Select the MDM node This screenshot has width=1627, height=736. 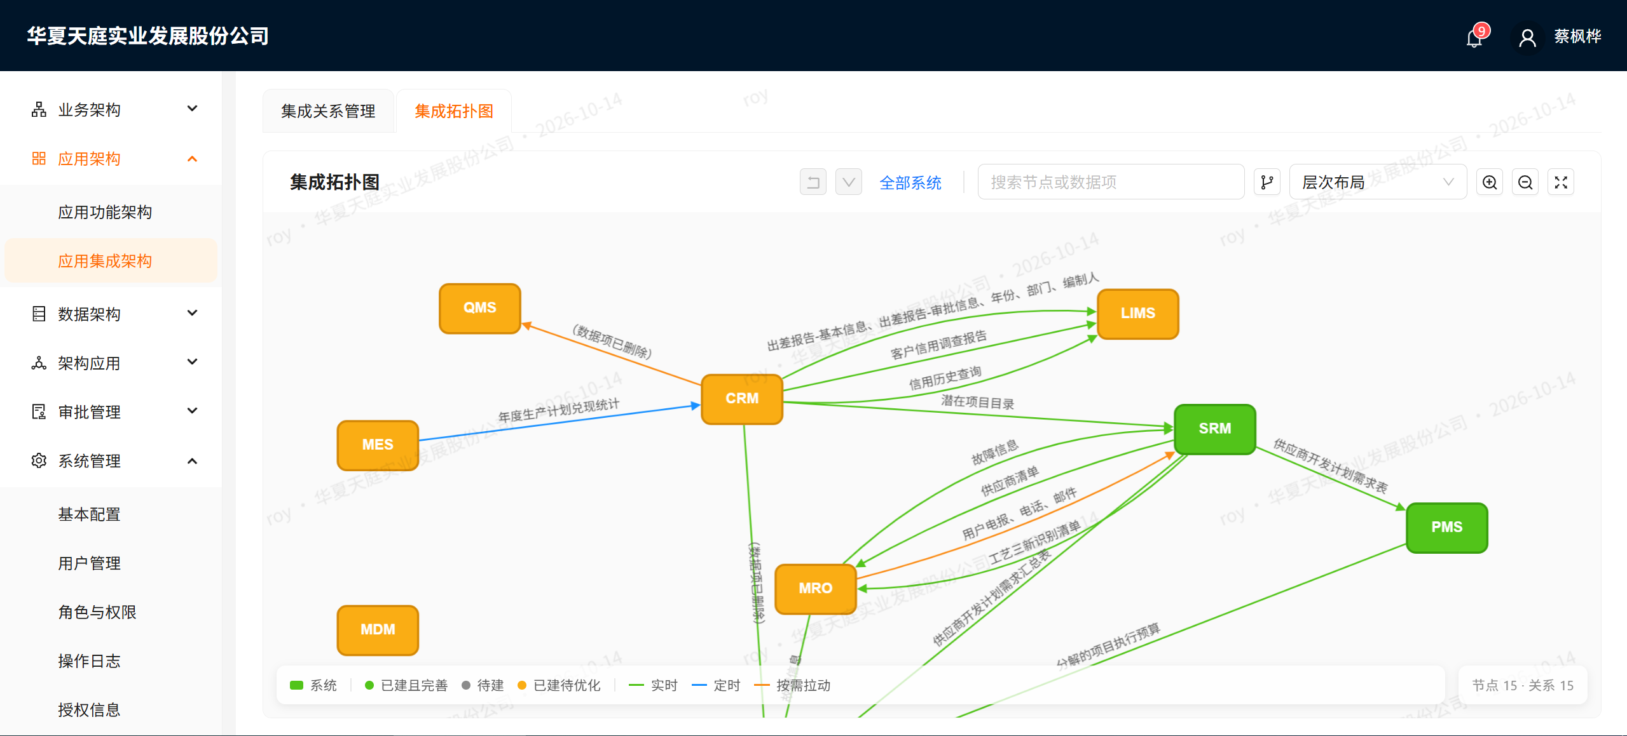[378, 630]
